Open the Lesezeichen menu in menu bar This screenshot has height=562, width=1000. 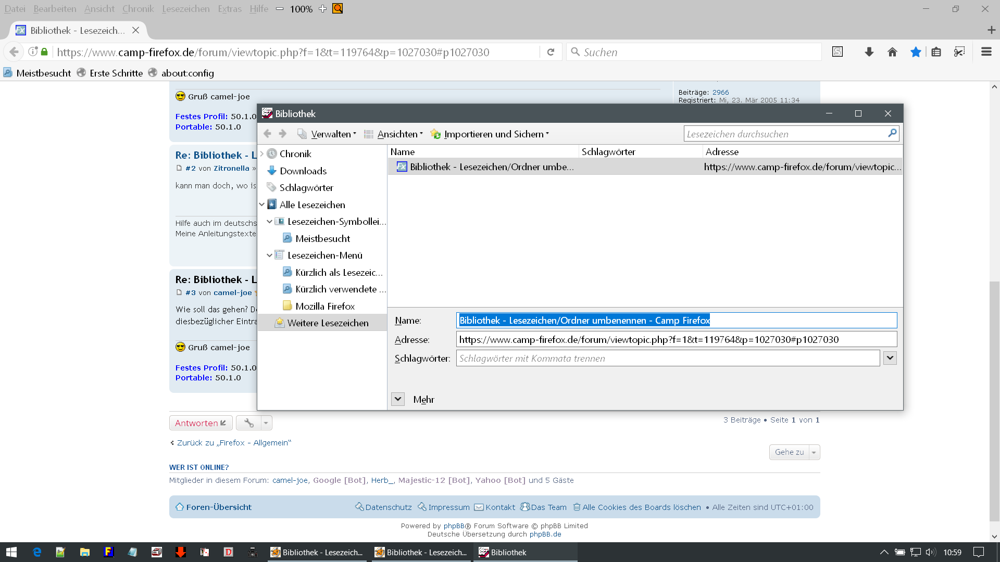[185, 9]
